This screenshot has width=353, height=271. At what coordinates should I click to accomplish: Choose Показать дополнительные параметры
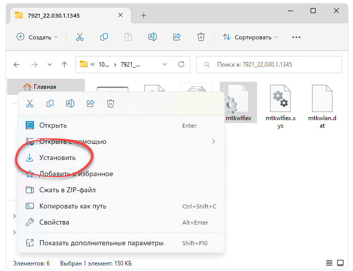121,243
